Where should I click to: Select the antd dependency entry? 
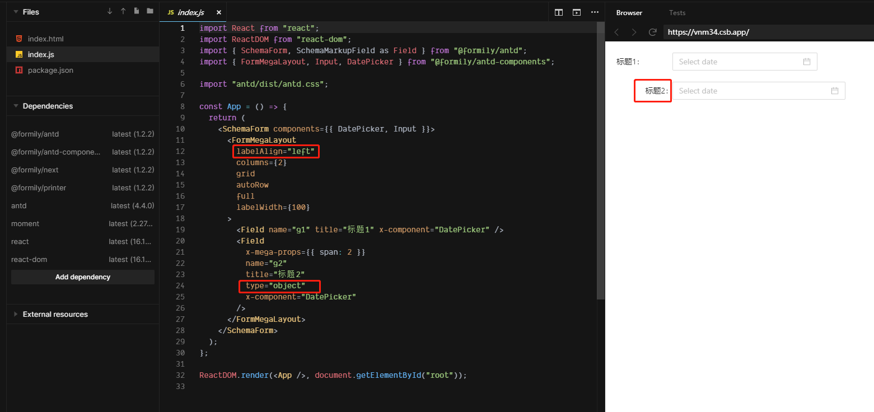[x=18, y=205]
